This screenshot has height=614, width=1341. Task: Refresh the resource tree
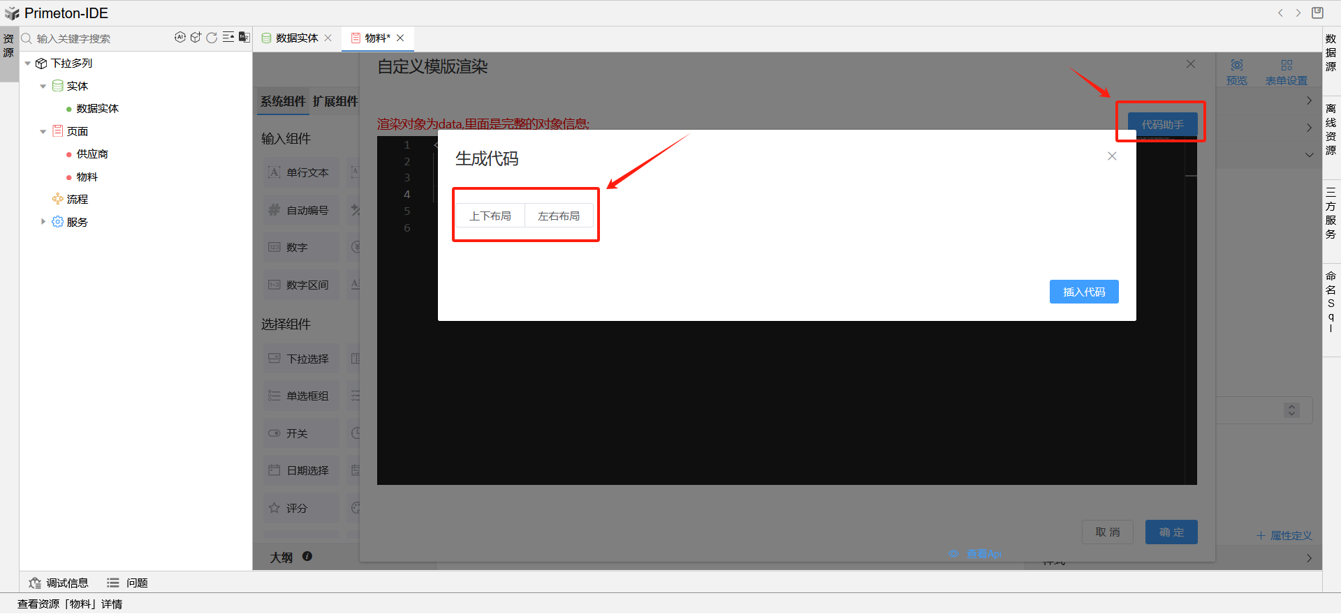click(x=212, y=38)
